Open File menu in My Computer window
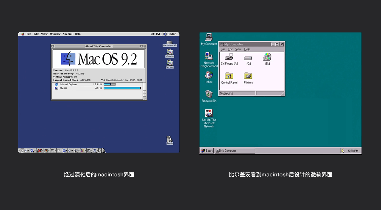Viewport: 381px width, 210px height. coord(223,49)
